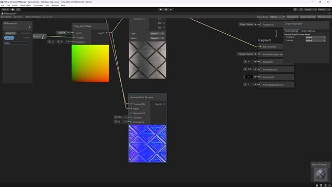Click the Metallic(1) input port

260,62
